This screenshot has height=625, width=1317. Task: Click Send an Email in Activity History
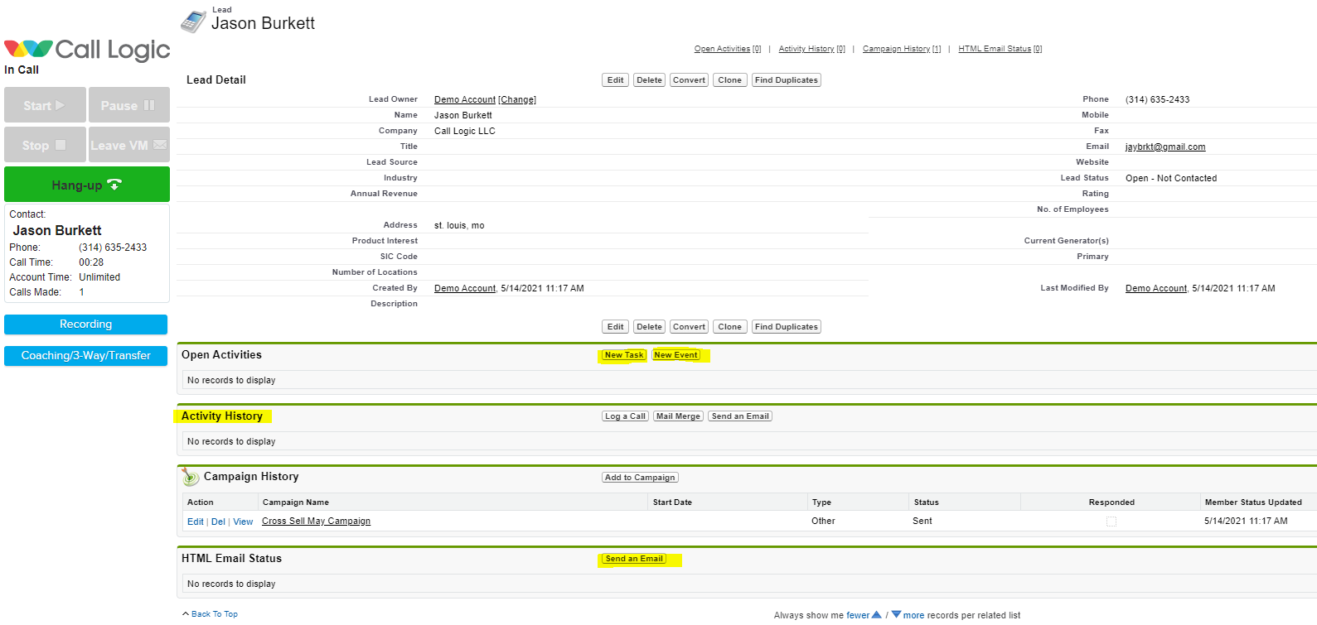[740, 416]
